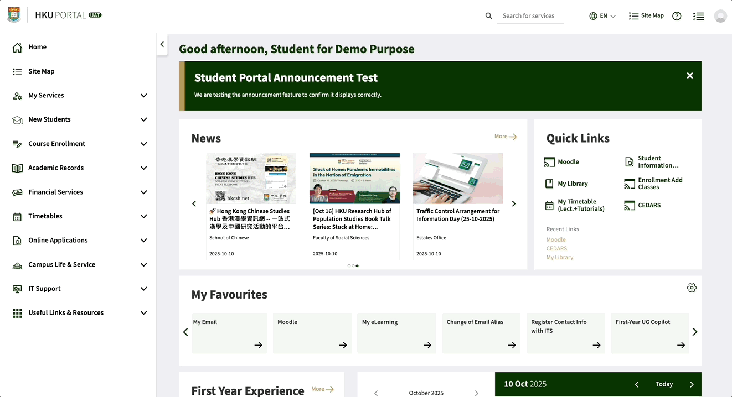Open the checklist icon in header

(x=698, y=16)
